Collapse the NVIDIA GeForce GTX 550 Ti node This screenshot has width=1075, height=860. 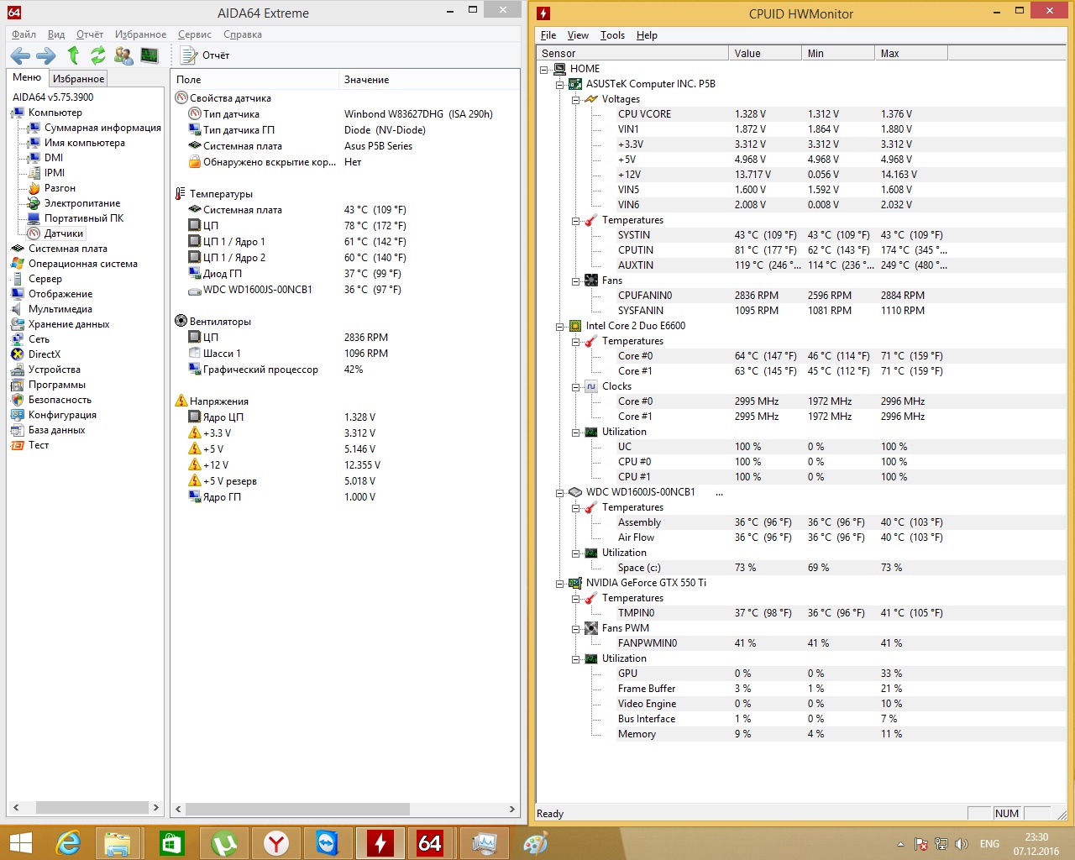pos(560,583)
